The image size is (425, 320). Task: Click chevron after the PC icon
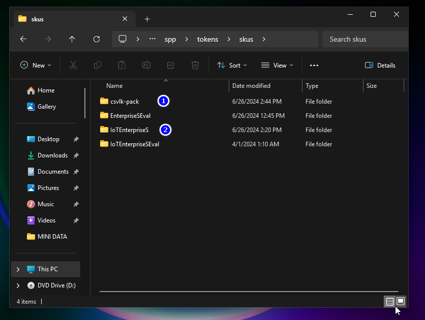(138, 39)
